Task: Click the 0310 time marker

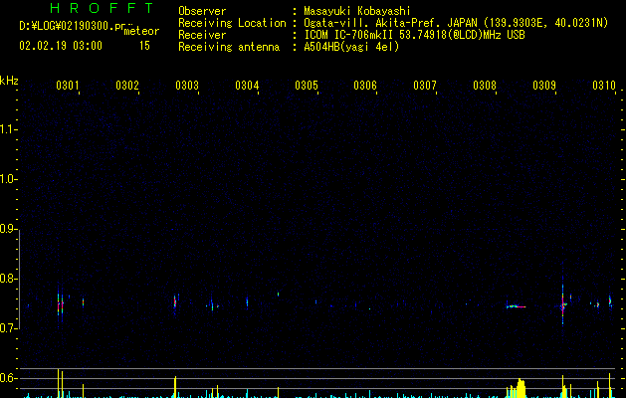Action: [604, 86]
